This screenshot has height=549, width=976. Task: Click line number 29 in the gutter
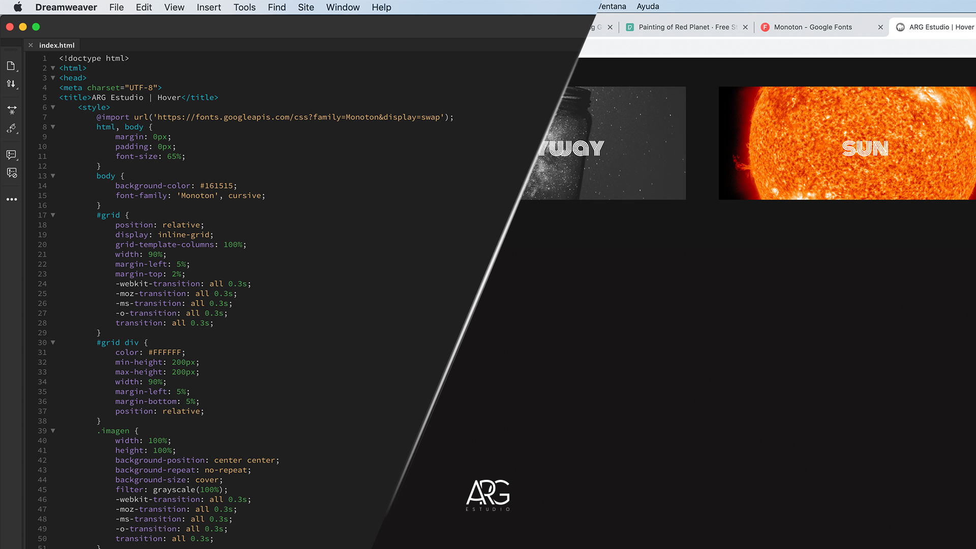point(42,333)
